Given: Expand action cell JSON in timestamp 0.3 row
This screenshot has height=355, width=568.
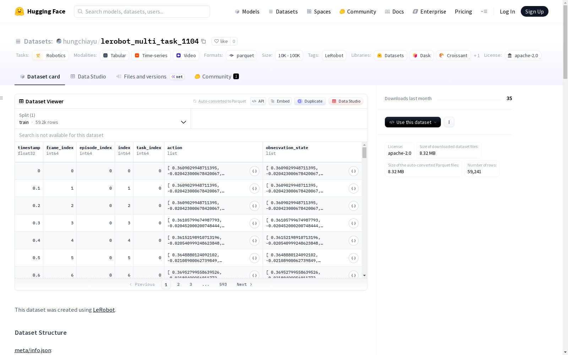Looking at the screenshot, I should 255,223.
